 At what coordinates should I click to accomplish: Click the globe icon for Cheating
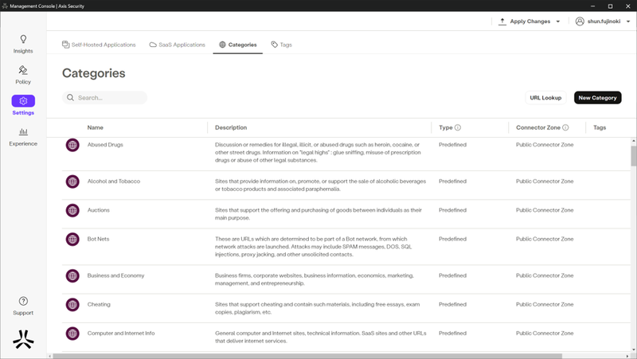click(x=72, y=305)
